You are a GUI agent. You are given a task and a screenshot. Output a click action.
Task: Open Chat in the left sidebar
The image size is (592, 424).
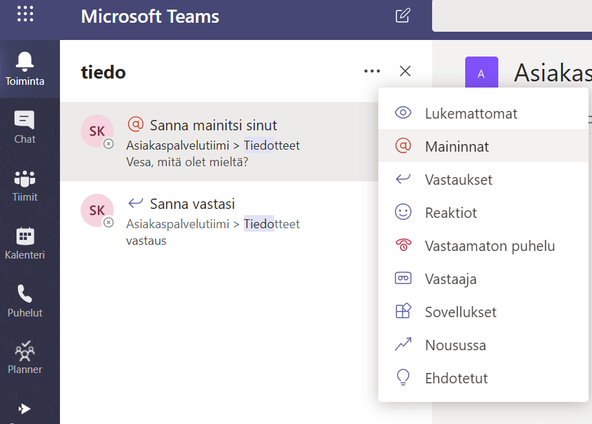(25, 128)
